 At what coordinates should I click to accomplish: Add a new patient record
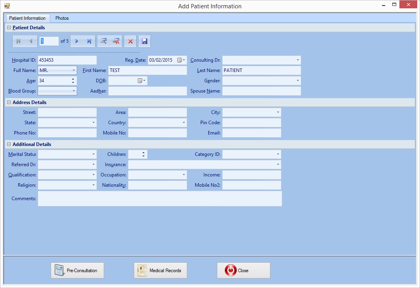point(103,41)
